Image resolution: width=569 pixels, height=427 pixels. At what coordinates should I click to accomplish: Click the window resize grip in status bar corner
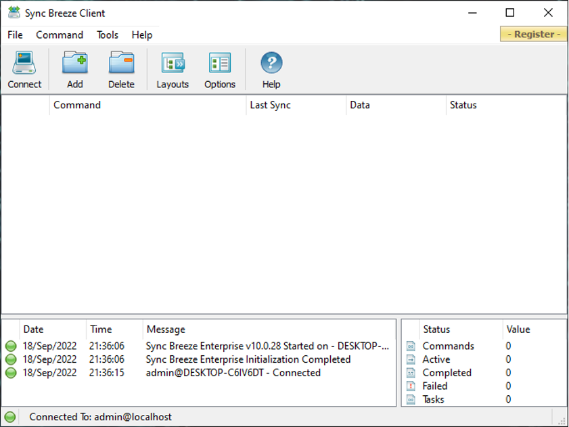point(561,420)
